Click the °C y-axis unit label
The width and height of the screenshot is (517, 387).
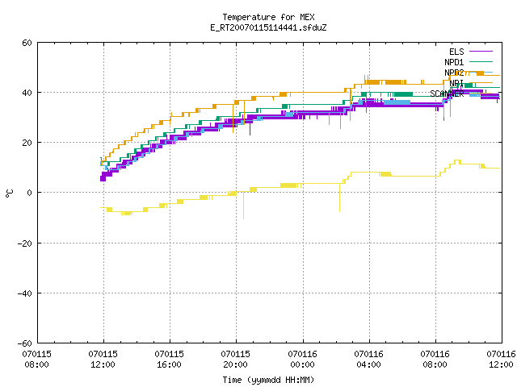9,193
